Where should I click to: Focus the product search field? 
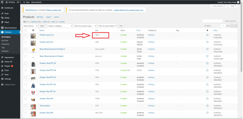click(x=213, y=21)
